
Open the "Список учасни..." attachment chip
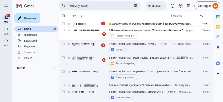[123, 77]
